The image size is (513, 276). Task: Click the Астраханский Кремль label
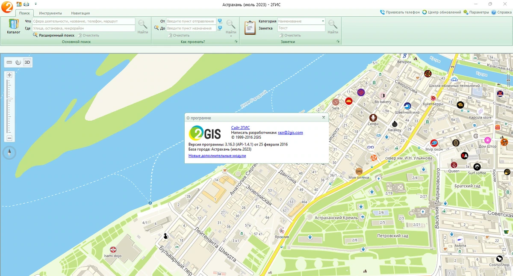tap(336, 218)
